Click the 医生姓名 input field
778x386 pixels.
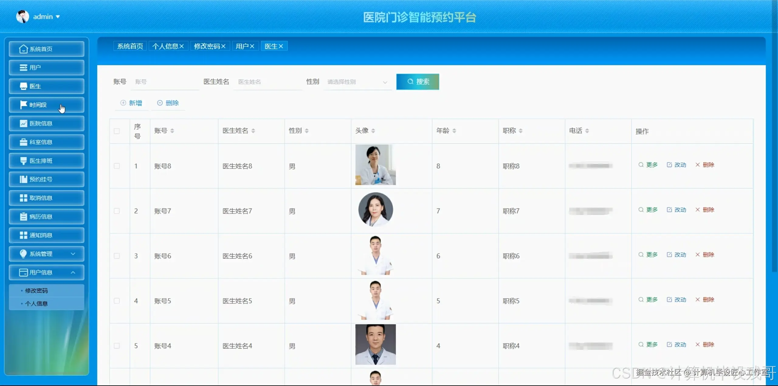coord(267,82)
